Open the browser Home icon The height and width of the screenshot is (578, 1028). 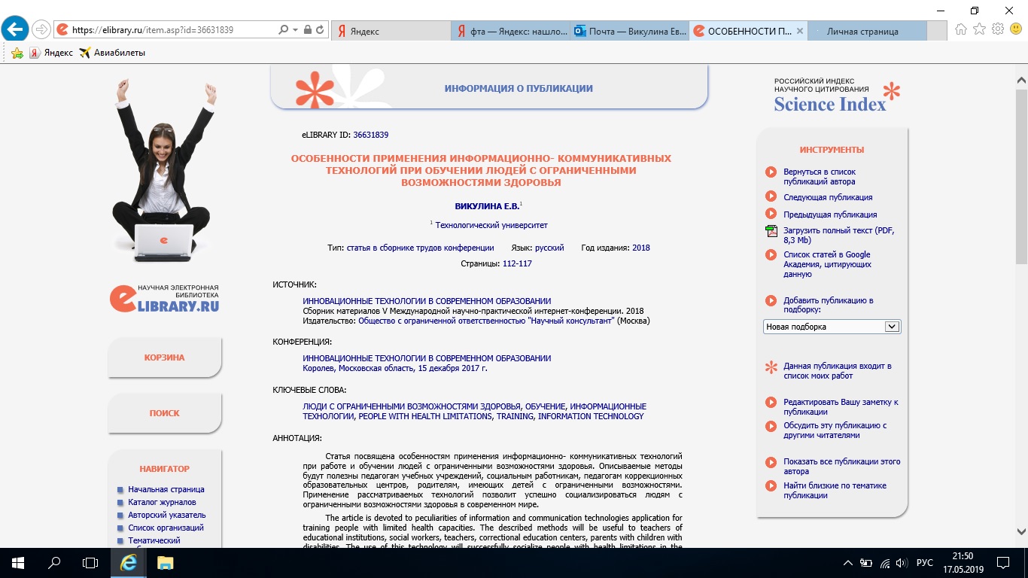tap(961, 29)
